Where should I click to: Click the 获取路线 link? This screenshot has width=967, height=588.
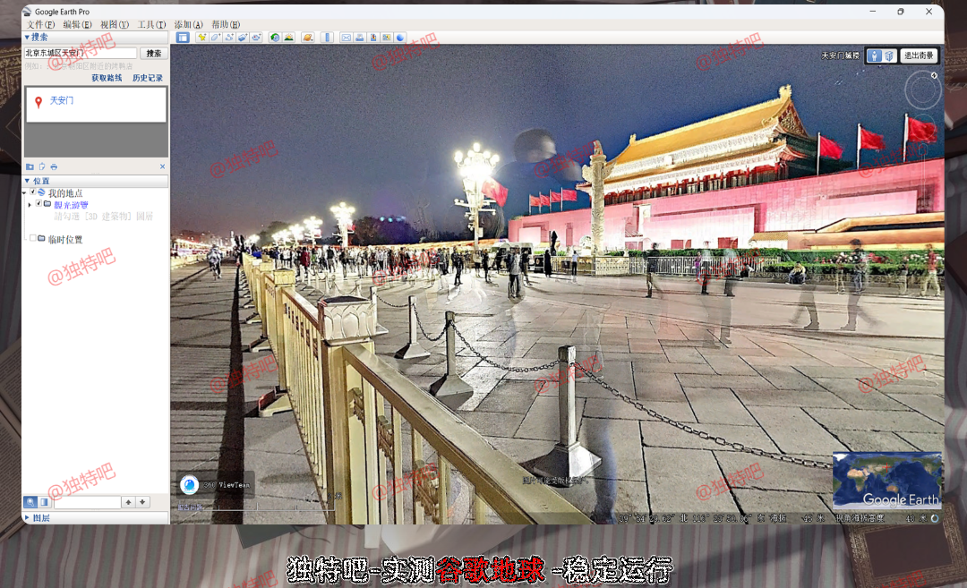pos(107,78)
